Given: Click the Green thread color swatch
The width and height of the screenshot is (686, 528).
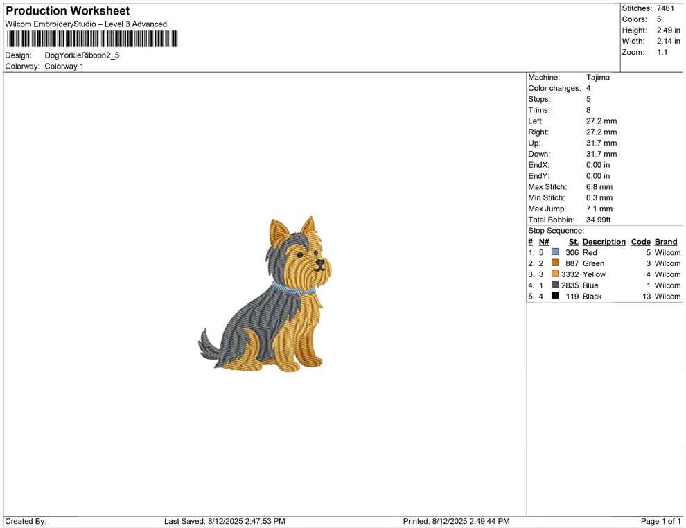Looking at the screenshot, I should (555, 263).
